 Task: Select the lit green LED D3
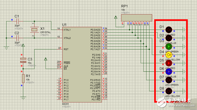click(x=169, y=47)
